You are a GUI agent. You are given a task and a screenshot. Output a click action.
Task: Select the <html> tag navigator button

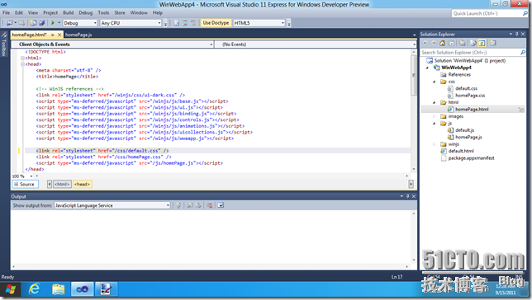(x=62, y=184)
